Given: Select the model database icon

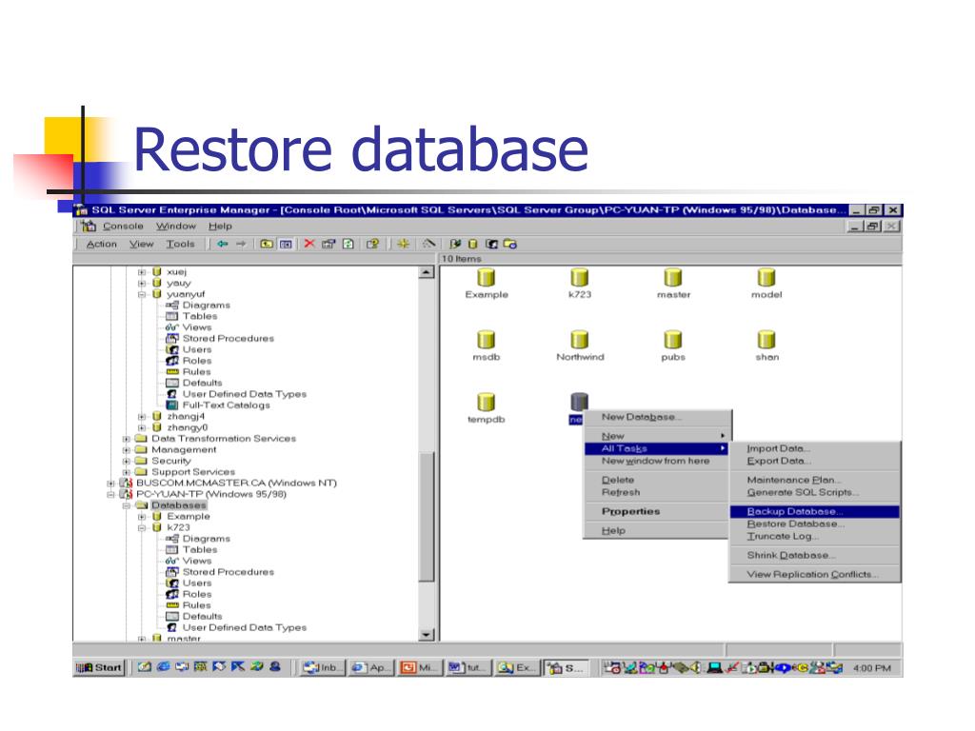Looking at the screenshot, I should pyautogui.click(x=766, y=277).
